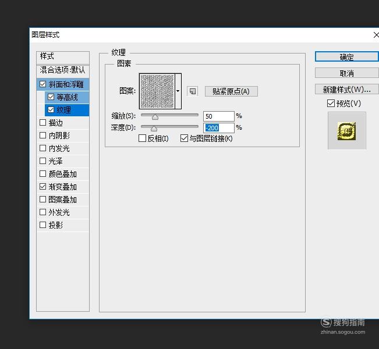379x349 pixels.
Task: Click the 新建样式(W)... button
Action: 347,90
